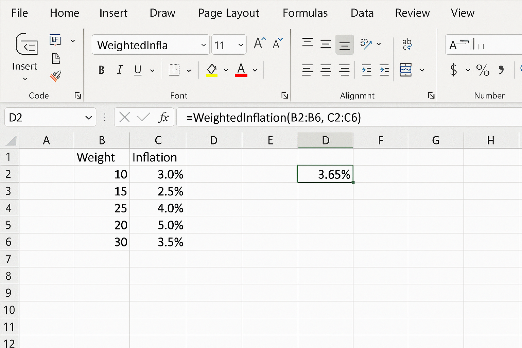This screenshot has height=348, width=522.
Task: Select the cell showing 3.65%
Action: 325,174
